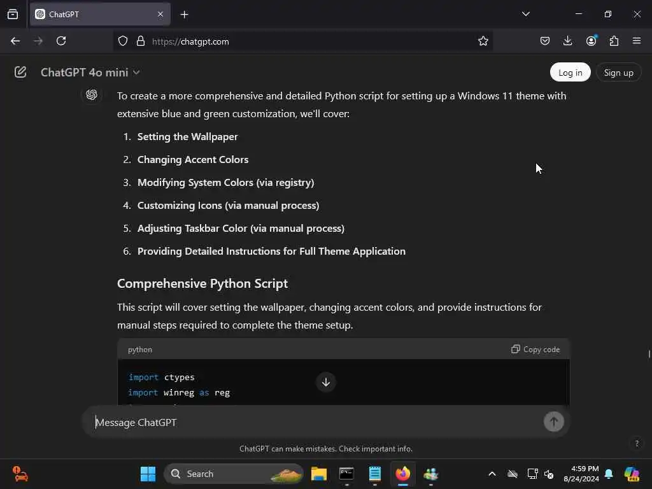The height and width of the screenshot is (489, 652).
Task: Open Firefox account icon
Action: pos(592,41)
